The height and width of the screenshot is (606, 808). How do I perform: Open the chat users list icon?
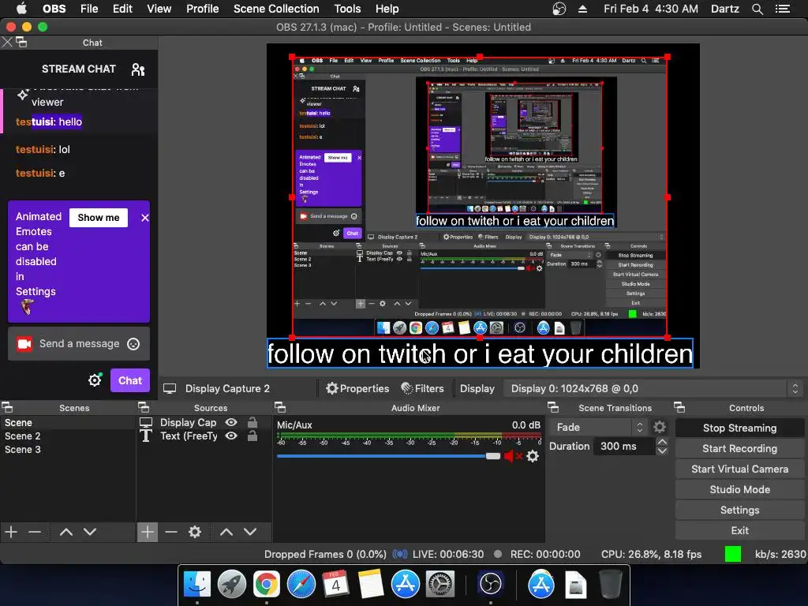point(137,69)
